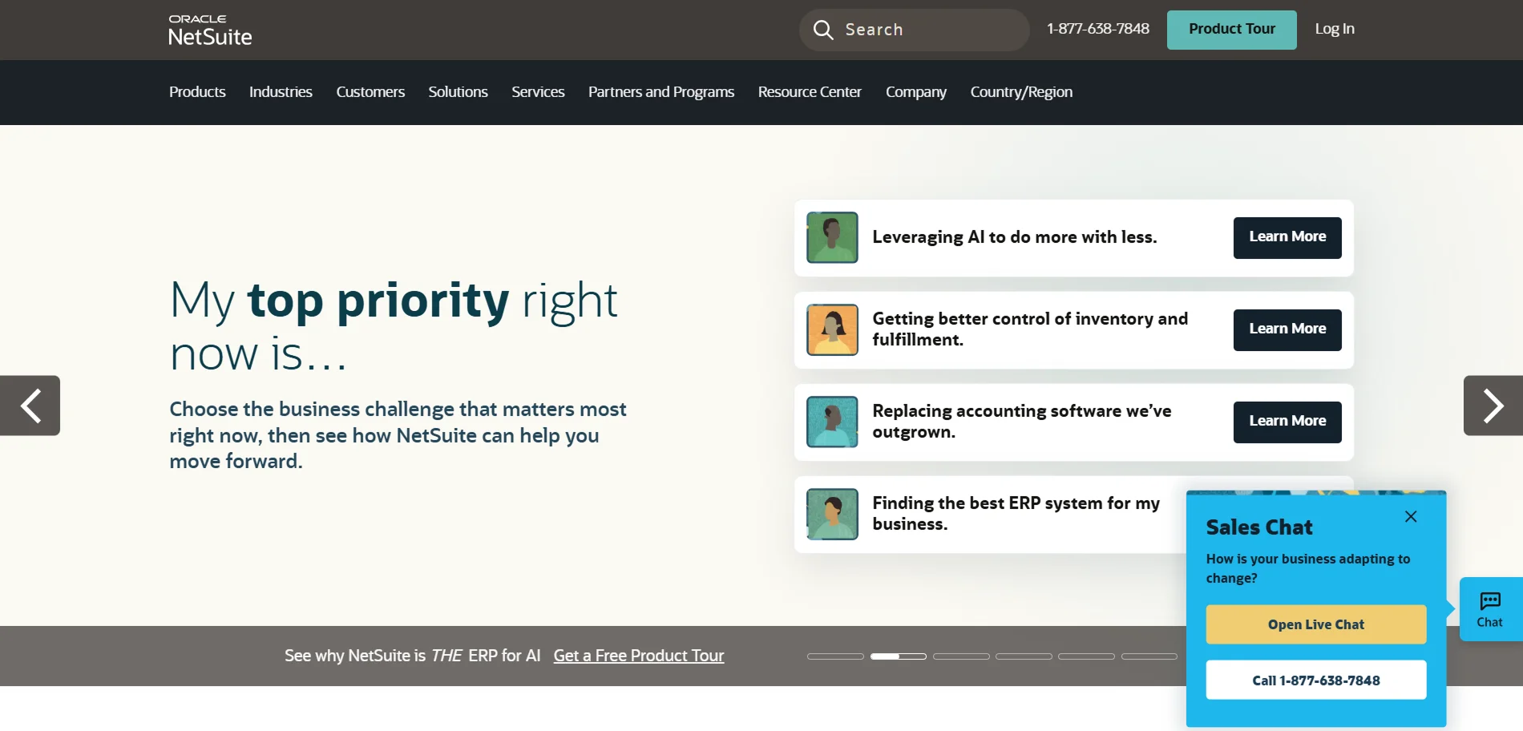Click 'Leveraging AI to do more' text
The image size is (1523, 731).
tap(1015, 237)
